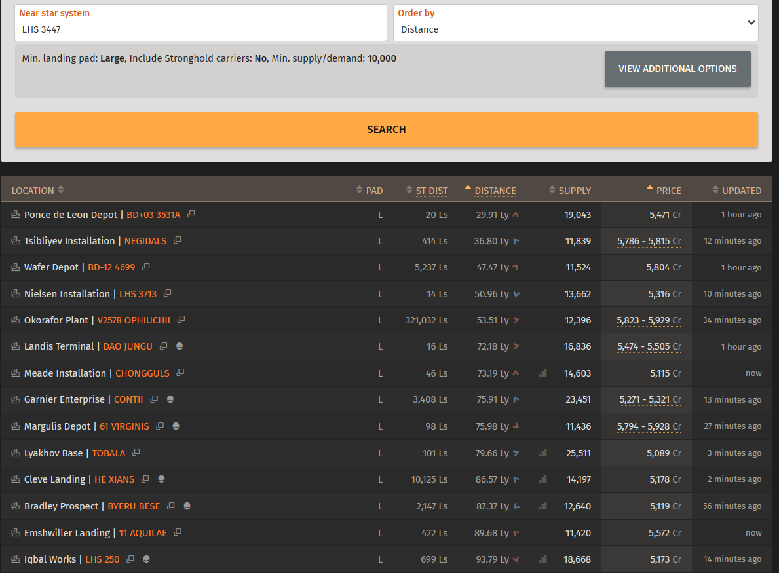Click station distance 321,032 Ls
The width and height of the screenshot is (779, 573).
[427, 320]
